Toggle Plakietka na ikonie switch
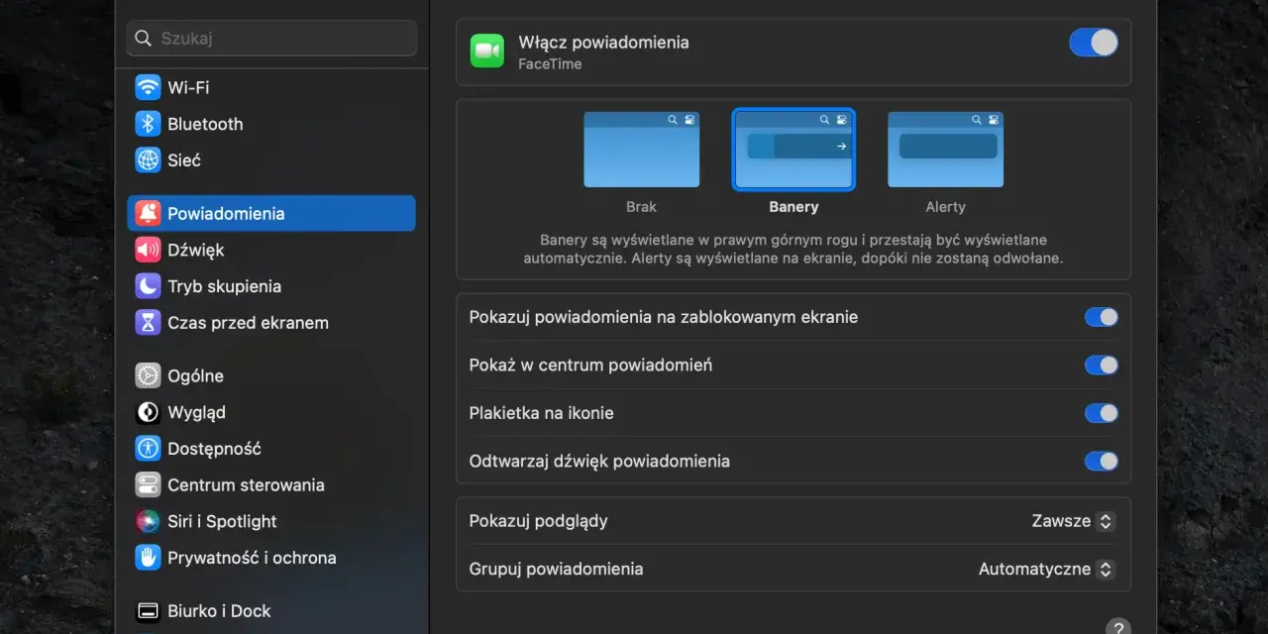The image size is (1268, 634). tap(1101, 413)
